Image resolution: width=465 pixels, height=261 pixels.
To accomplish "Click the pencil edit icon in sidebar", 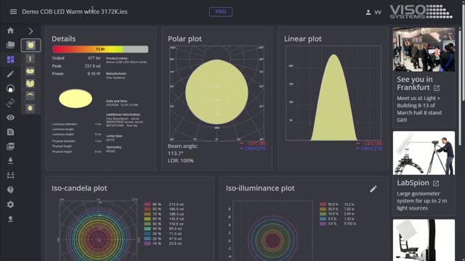I will pyautogui.click(x=11, y=74).
